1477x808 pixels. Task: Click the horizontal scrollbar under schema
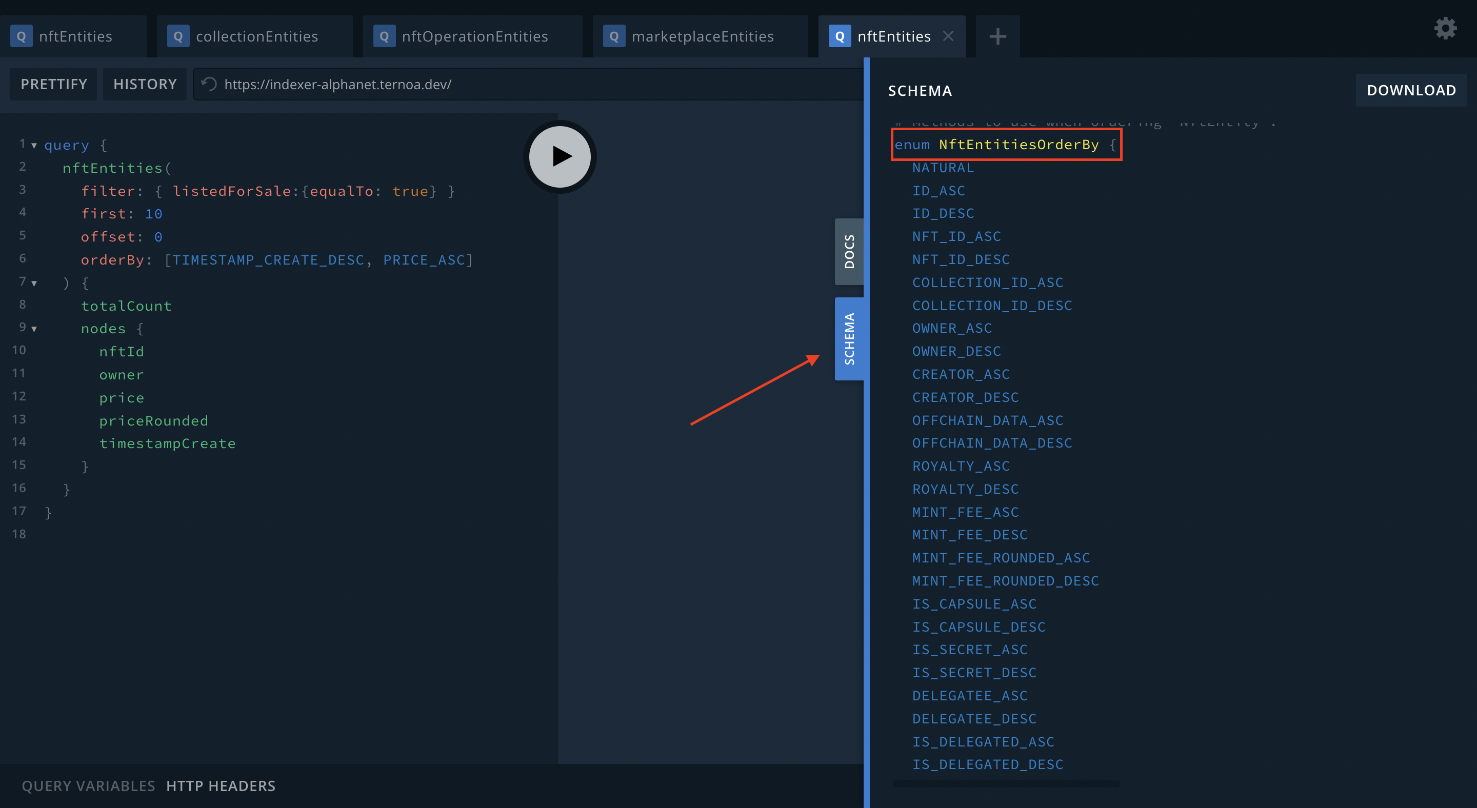pos(1006,783)
